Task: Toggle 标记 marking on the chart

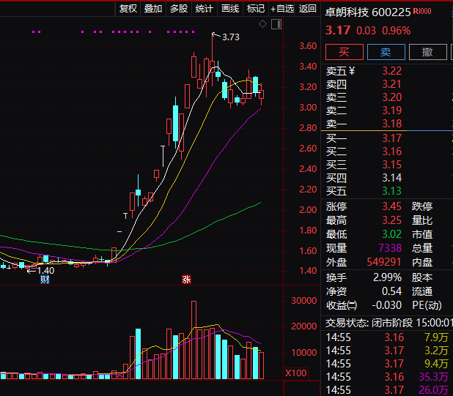Action: click(256, 9)
